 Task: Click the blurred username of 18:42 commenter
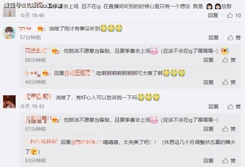36,97
